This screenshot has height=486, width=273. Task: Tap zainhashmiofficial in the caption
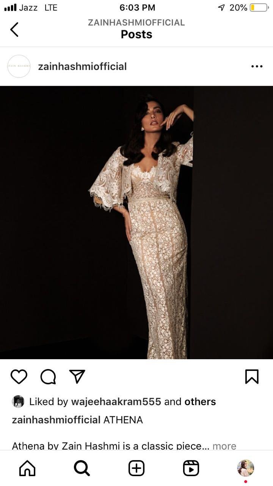pos(56,420)
